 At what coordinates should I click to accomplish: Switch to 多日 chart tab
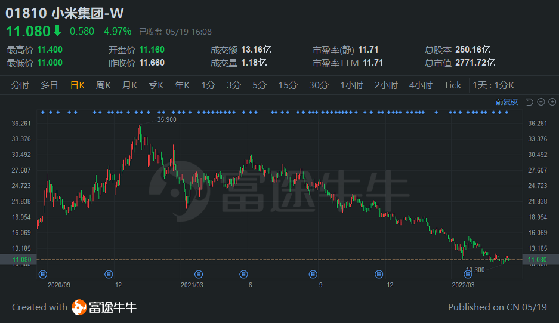pyautogui.click(x=49, y=85)
